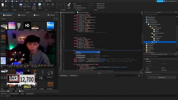Choose highlighted 'else' autocomplete suggestion
This screenshot has width=178, height=100.
point(88,52)
